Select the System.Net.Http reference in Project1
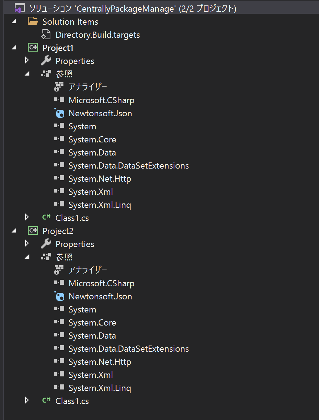This screenshot has width=319, height=420. (x=100, y=178)
